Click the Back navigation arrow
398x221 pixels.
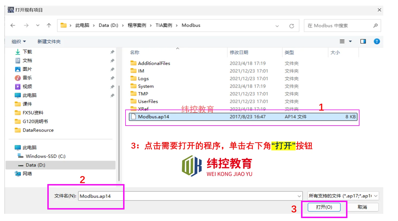(13, 25)
